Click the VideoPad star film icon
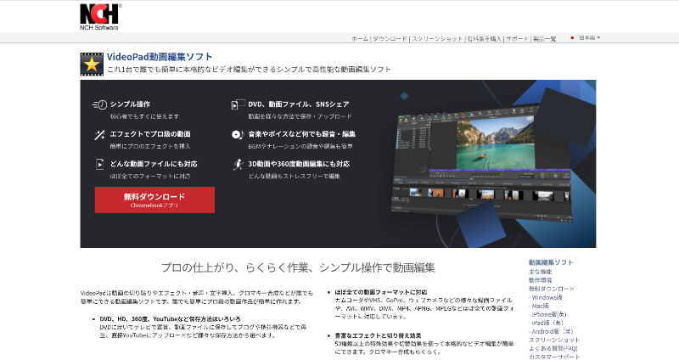The image size is (679, 360). (92, 65)
